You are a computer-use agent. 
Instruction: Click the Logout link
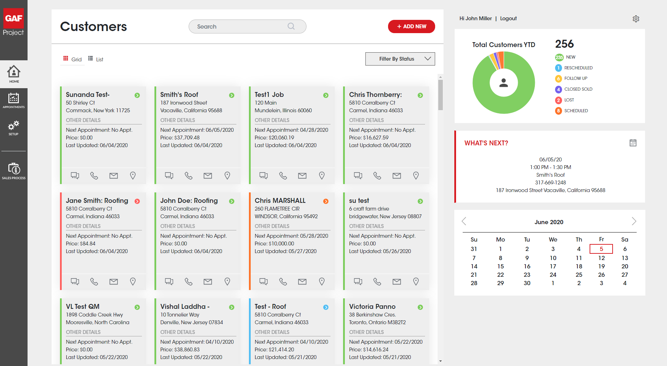click(508, 18)
